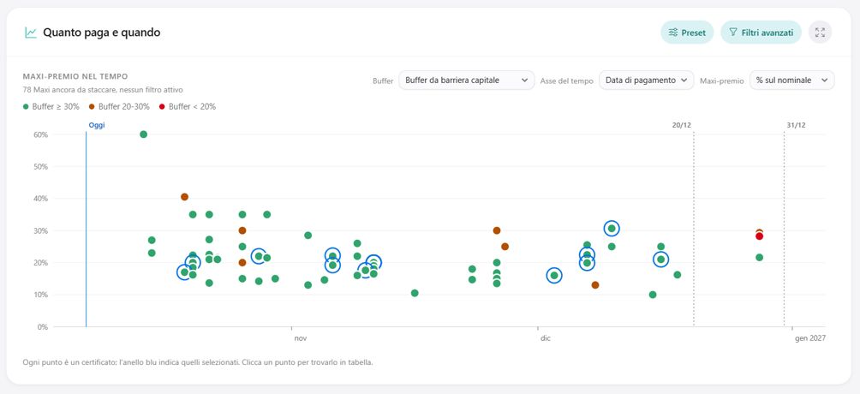Viewport: 860px width, 394px height.
Task: Select the ringed point near 30% in December
Action: 612,229
